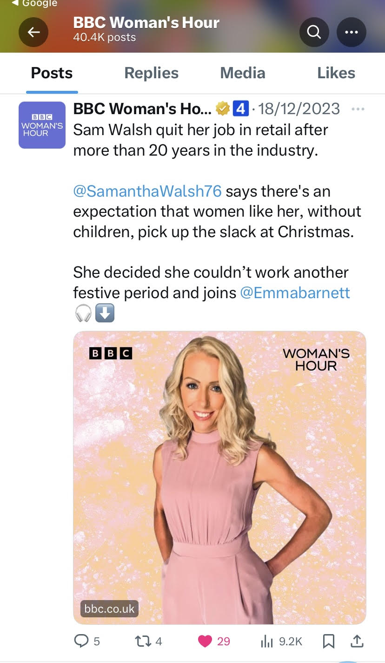Share the post via share icon
Viewport: 385px width, 663px height.
coord(356,641)
